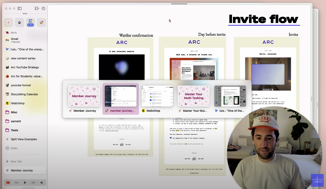
Task: Open the Mailchimp tab in the sidebar list
Action: [25, 103]
